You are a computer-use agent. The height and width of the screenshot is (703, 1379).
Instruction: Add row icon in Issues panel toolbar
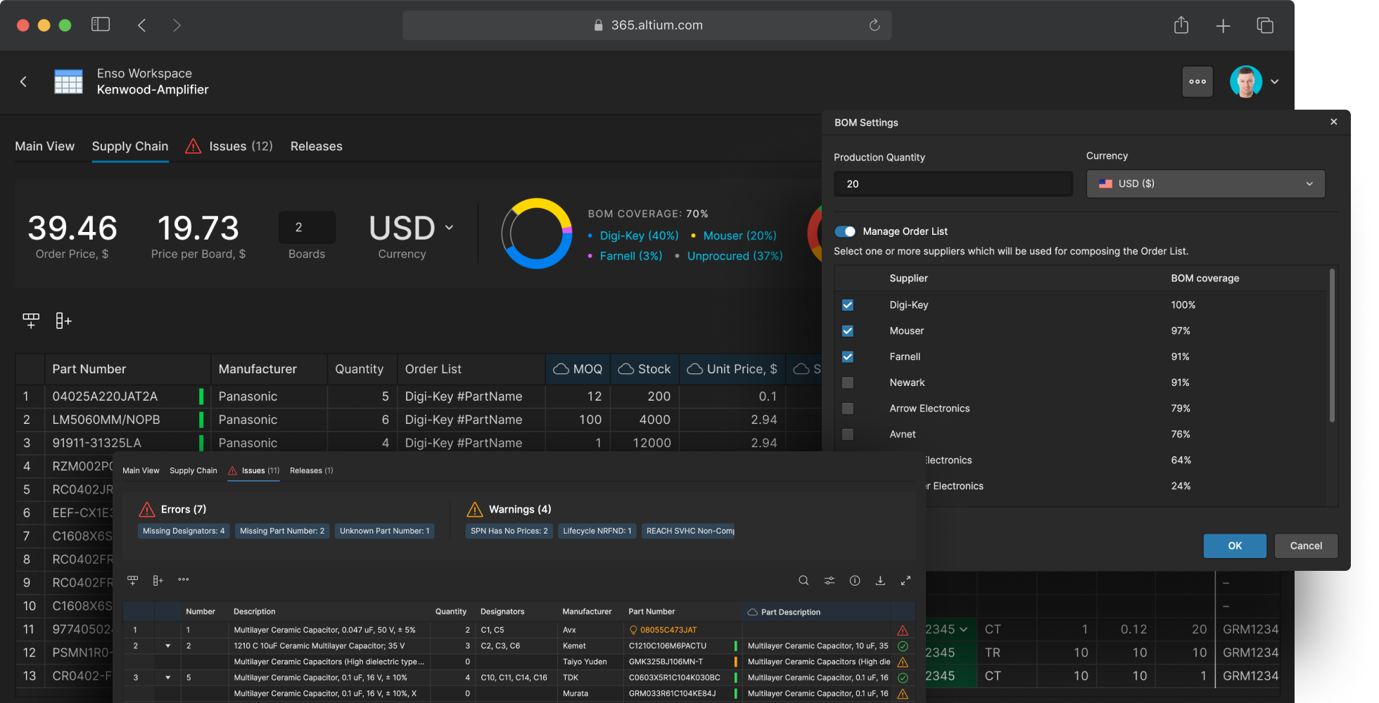point(132,580)
